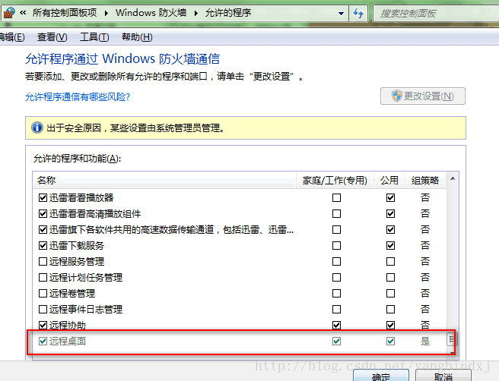Image resolution: width=499 pixels, height=381 pixels.
Task: Click the 更改设置(N) button
Action: (x=423, y=96)
